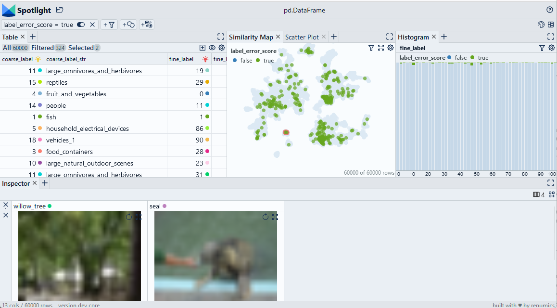Open Histogram settings gear
Image resolution: width=557 pixels, height=308 pixels.
(x=551, y=48)
